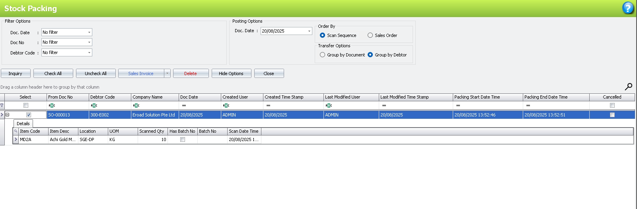The width and height of the screenshot is (637, 209).
Task: Click the equals filter icon under Doc Date
Action: pyautogui.click(x=184, y=105)
